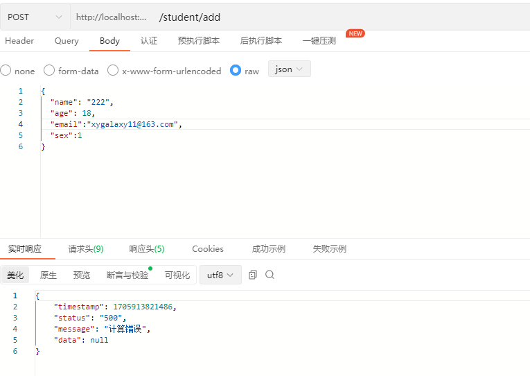Image resolution: width=530 pixels, height=376 pixels.
Task: Select the form-data radio option
Action: (49, 71)
